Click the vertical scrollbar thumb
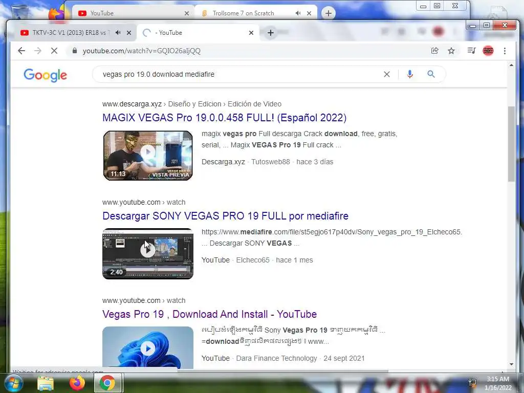The height and width of the screenshot is (393, 524). [511, 144]
